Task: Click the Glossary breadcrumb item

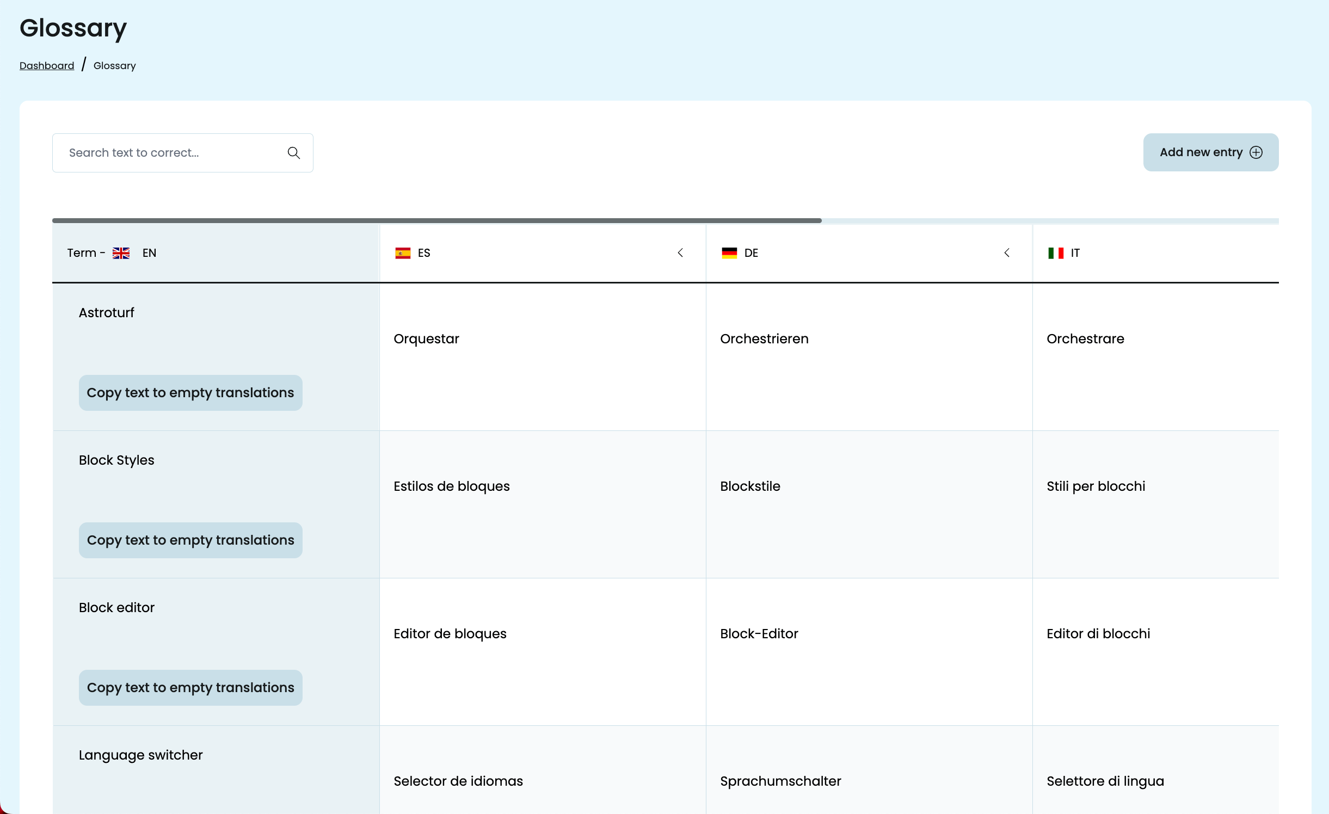Action: coord(114,66)
